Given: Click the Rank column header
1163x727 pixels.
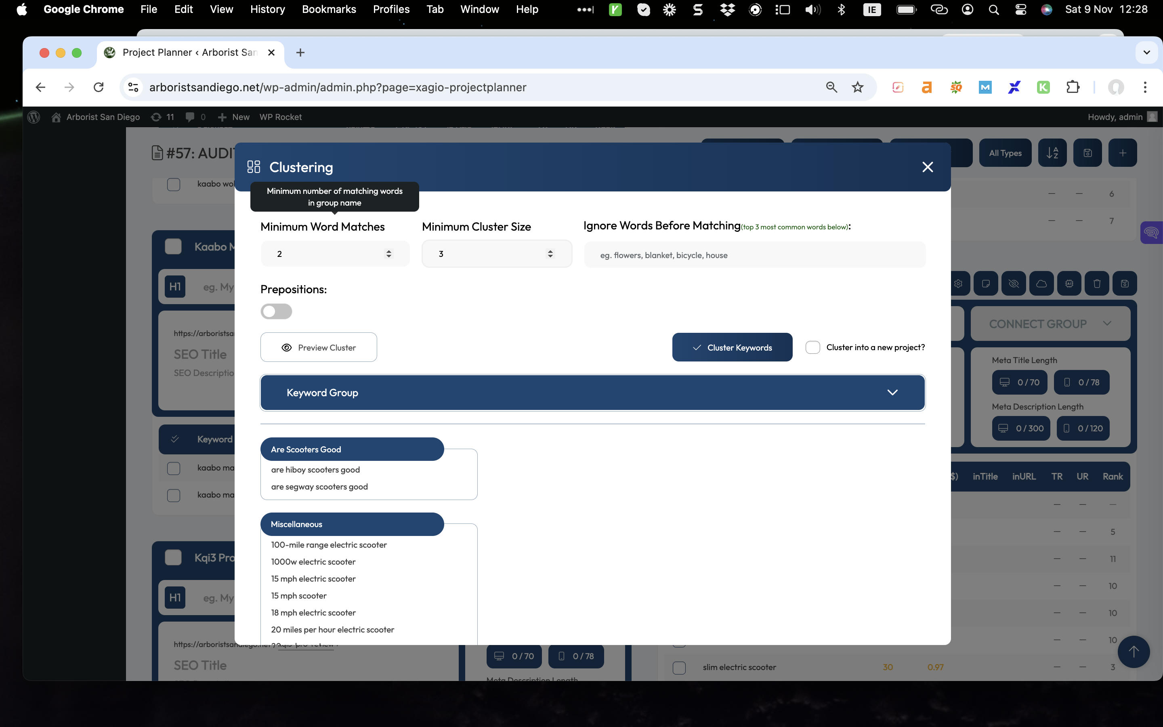Looking at the screenshot, I should (x=1113, y=477).
